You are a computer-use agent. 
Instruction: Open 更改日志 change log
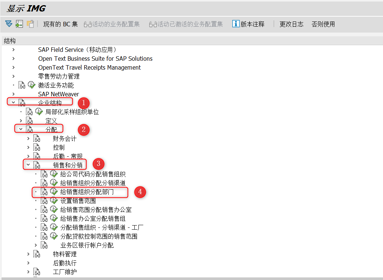pyautogui.click(x=291, y=24)
